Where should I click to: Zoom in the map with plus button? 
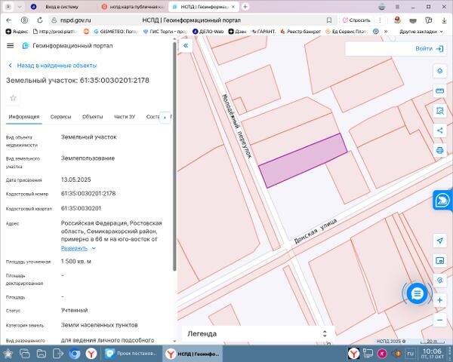click(439, 300)
